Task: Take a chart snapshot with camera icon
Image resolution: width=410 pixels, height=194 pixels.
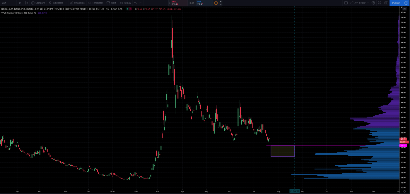Action: (x=386, y=3)
